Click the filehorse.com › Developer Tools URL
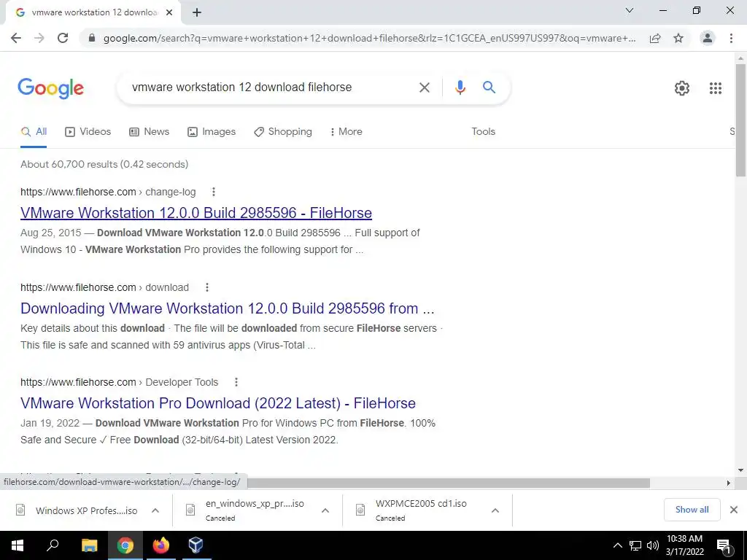Image resolution: width=747 pixels, height=560 pixels. [119, 382]
